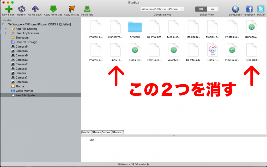Select the Media breadcrumb segment
The image size is (267, 167).
coord(86,132)
